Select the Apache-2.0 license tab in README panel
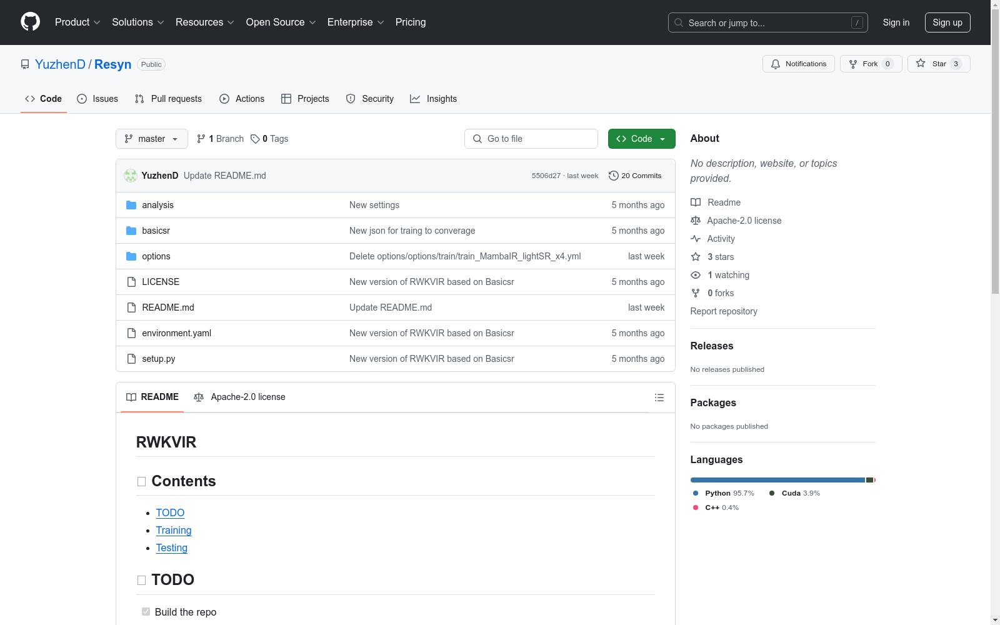Viewport: 1000px width, 625px height. (x=240, y=397)
